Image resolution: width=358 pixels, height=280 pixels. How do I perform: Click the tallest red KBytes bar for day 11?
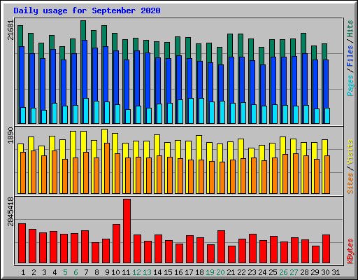click(127, 231)
